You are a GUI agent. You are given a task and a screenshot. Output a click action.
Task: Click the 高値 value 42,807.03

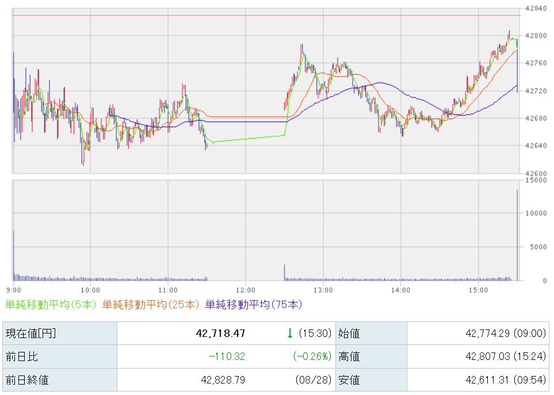coord(488,356)
